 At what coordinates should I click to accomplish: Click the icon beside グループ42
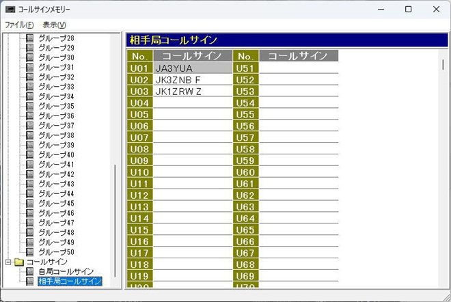pos(30,174)
